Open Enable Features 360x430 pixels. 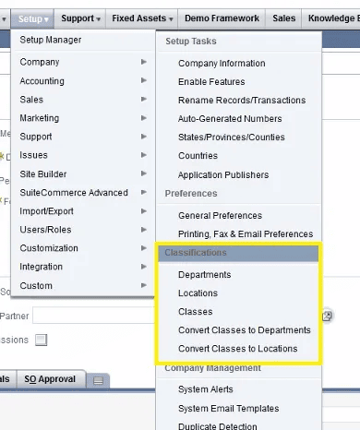click(211, 82)
